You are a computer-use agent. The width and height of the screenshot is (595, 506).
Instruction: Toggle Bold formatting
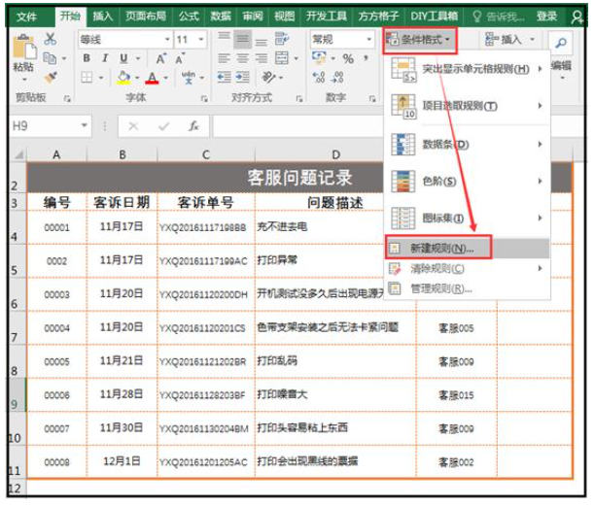click(x=86, y=59)
